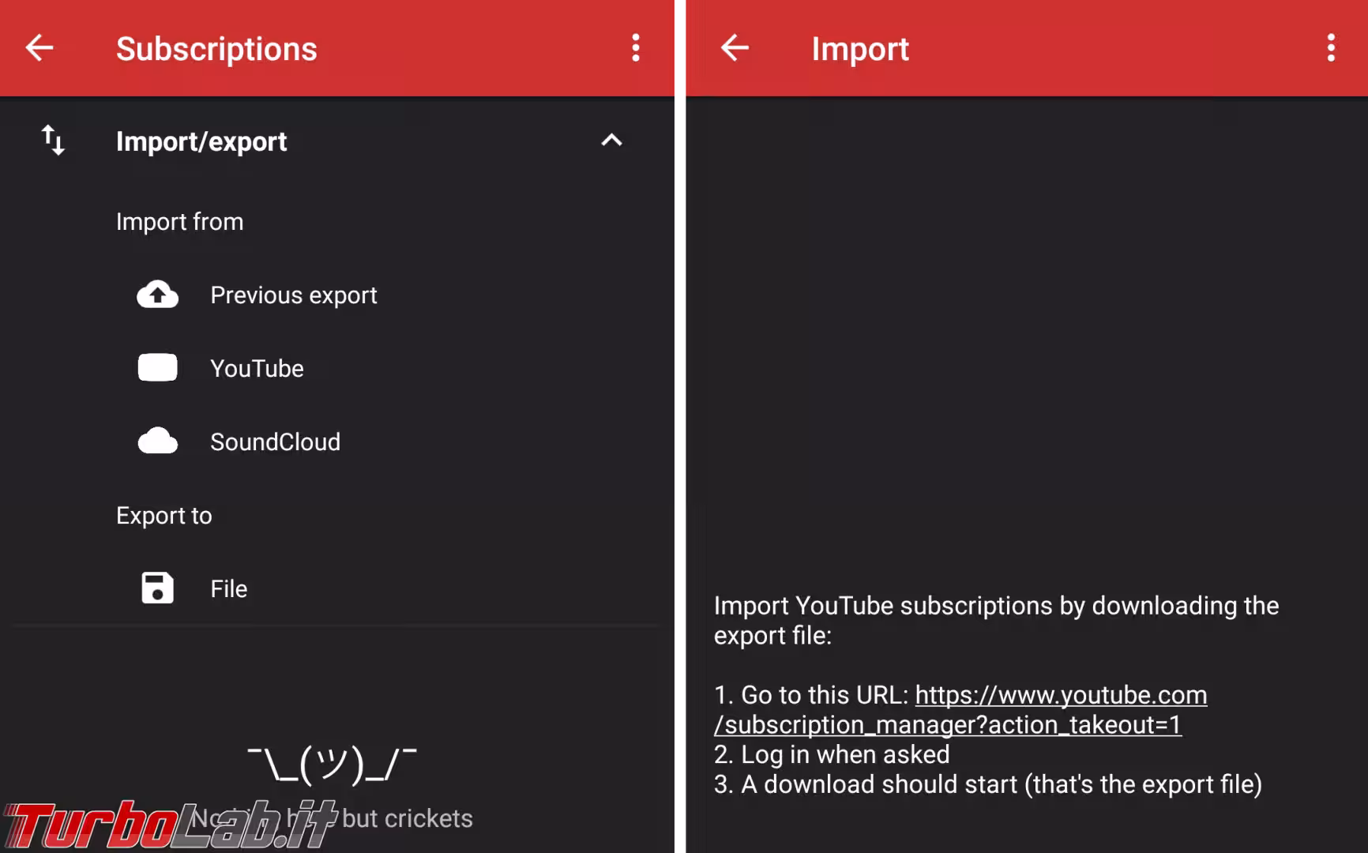This screenshot has height=853, width=1368.
Task: Click the YouTube logo icon
Action: point(157,368)
